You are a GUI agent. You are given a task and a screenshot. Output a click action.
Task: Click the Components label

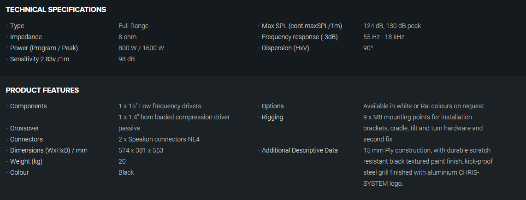28,106
